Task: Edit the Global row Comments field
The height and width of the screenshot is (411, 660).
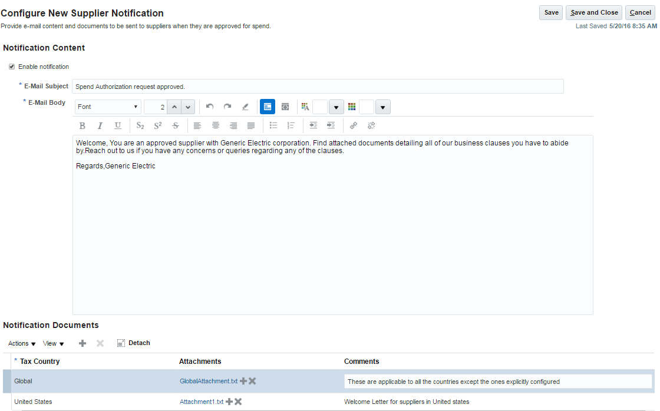Action: click(x=498, y=382)
